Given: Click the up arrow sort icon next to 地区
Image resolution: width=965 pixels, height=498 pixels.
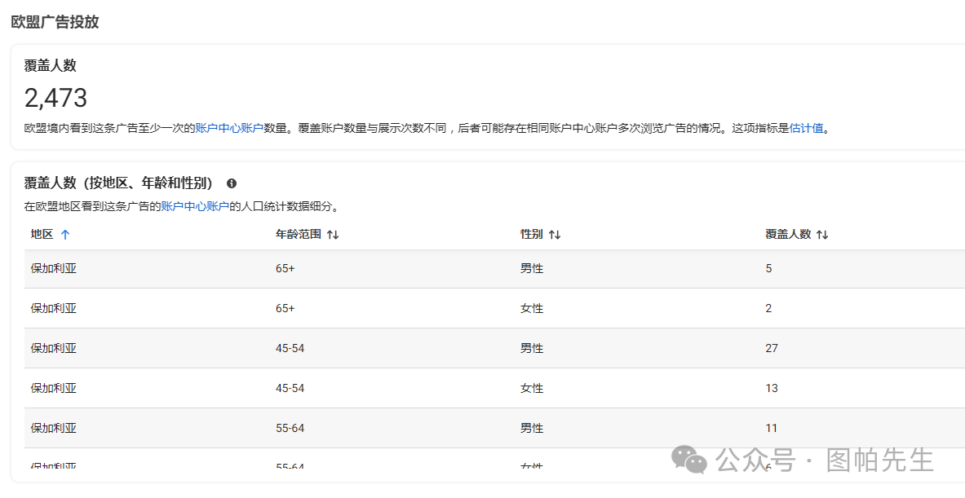Looking at the screenshot, I should pyautogui.click(x=65, y=234).
